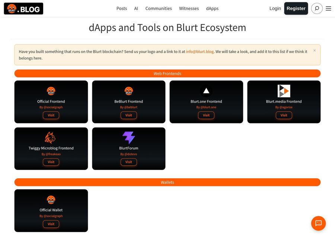Screen dimensions: 335x236
Task: Click the BlurtForum purple lightning logo
Action: click(x=129, y=138)
